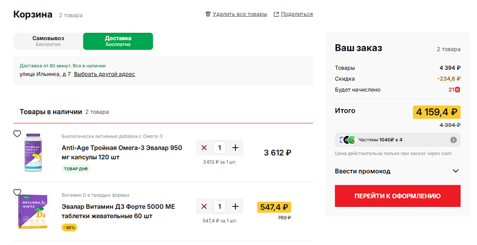Screen dimensions: 477x245
Task: Open the Витамин Д3 Форте product thumbnail
Action: pos(34,211)
